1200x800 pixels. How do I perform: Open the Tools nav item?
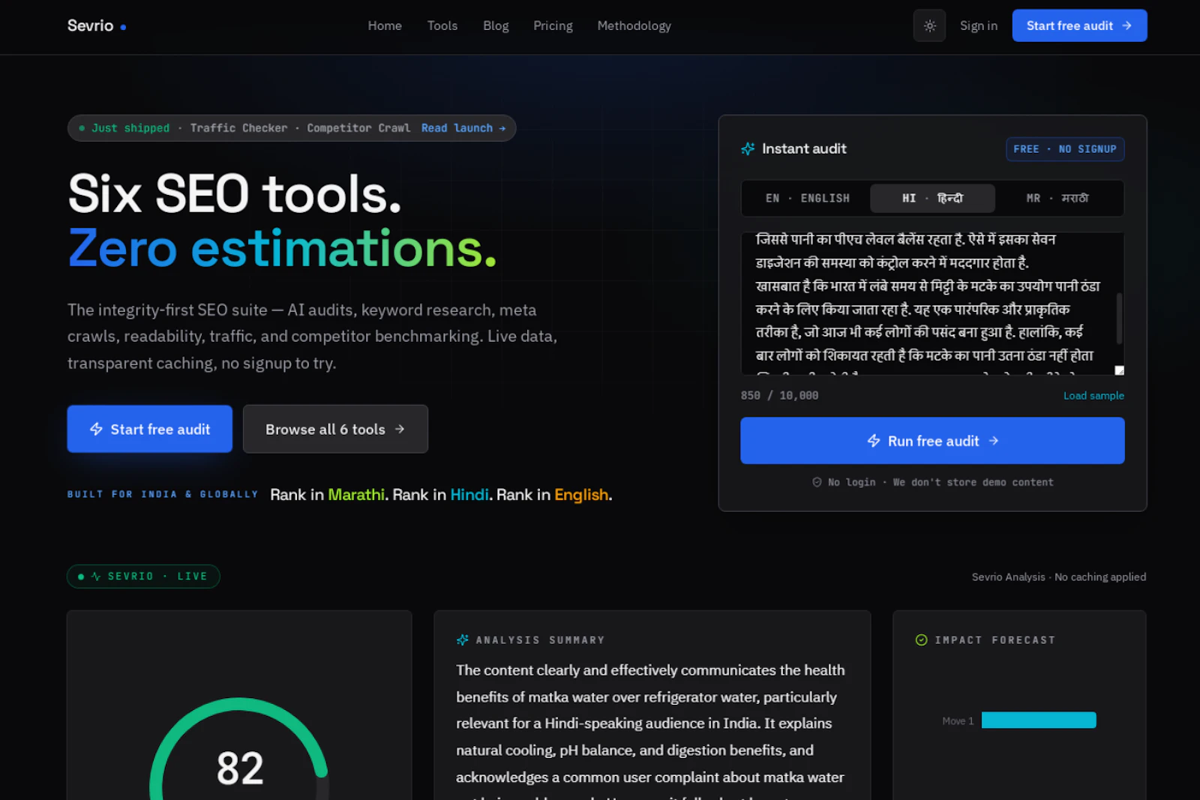(x=442, y=25)
